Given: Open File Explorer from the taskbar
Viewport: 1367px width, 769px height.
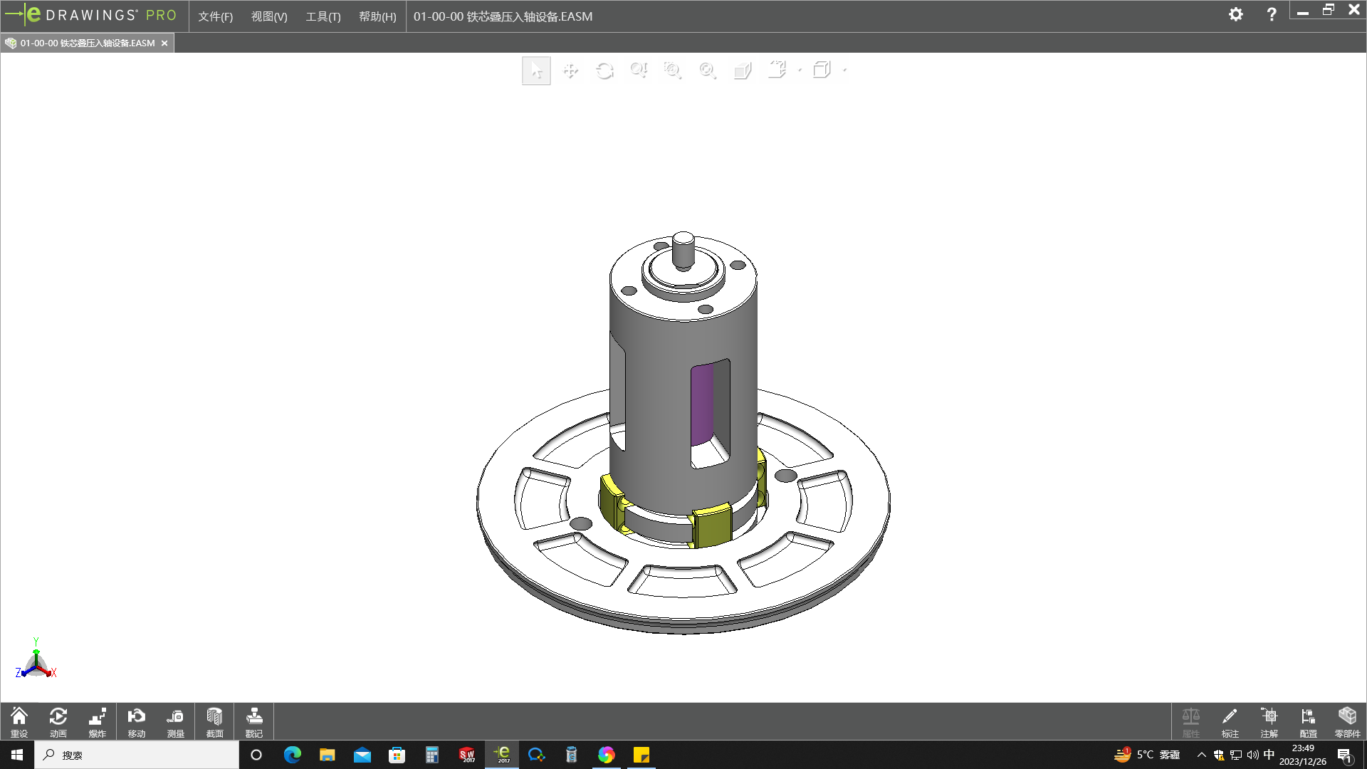Looking at the screenshot, I should (327, 755).
